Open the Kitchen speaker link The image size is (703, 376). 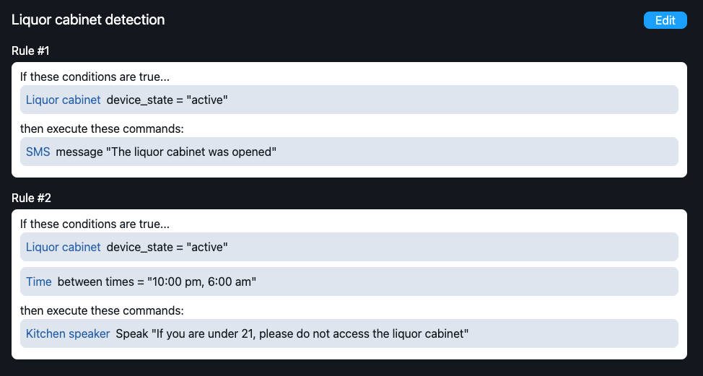click(68, 333)
